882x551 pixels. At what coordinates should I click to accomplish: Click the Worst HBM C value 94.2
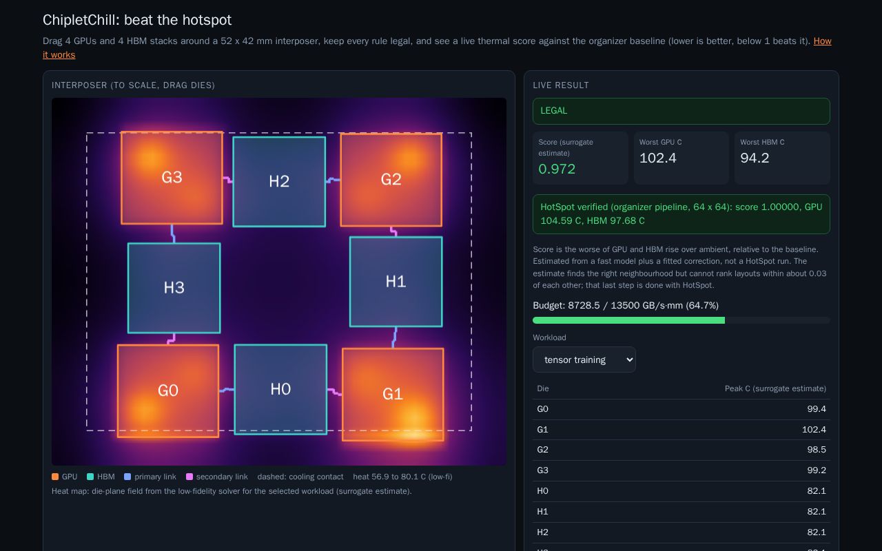tap(755, 158)
